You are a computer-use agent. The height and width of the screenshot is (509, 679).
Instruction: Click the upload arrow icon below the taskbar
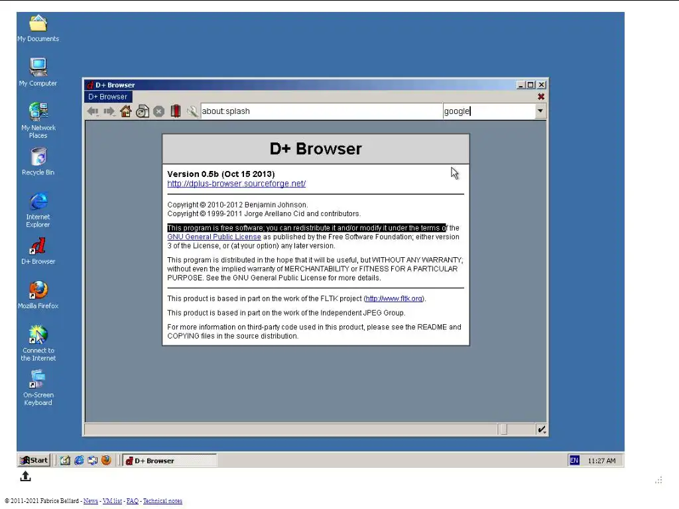pyautogui.click(x=26, y=476)
